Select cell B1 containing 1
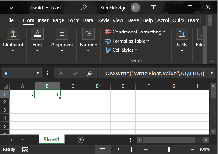218x154 pixels. click(47, 94)
